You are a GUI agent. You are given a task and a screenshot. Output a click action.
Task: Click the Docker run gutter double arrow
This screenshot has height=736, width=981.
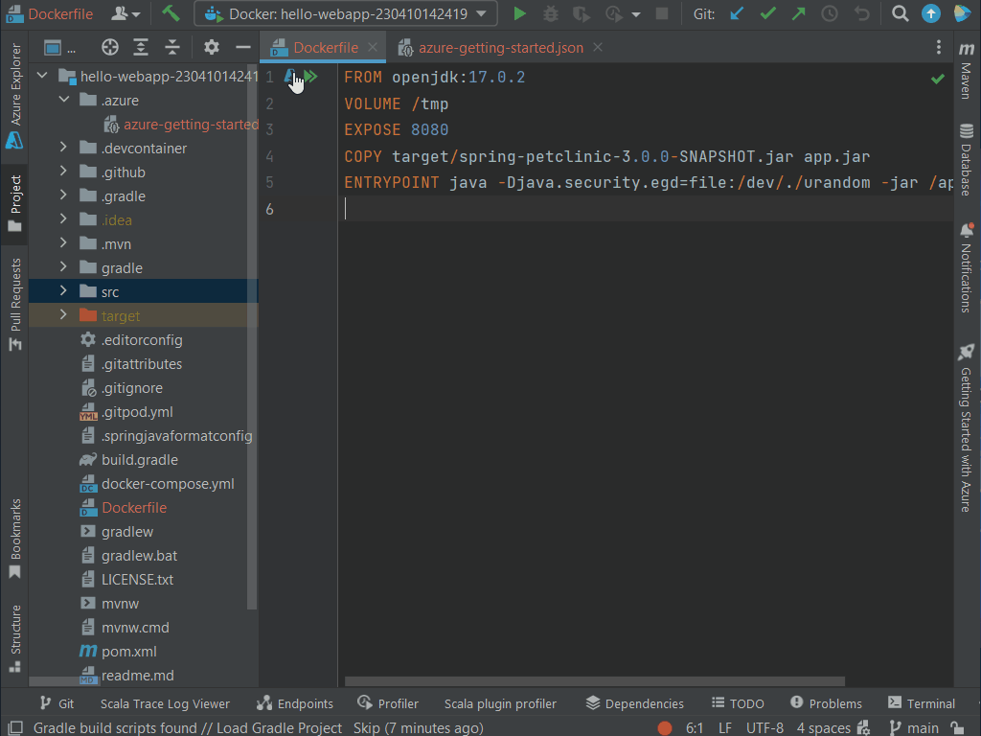[x=311, y=77]
